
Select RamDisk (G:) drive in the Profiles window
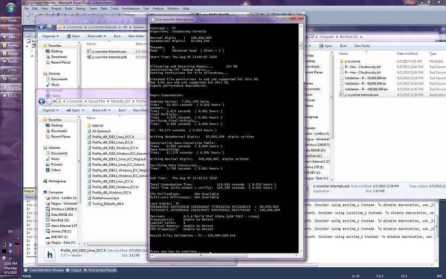(61, 220)
